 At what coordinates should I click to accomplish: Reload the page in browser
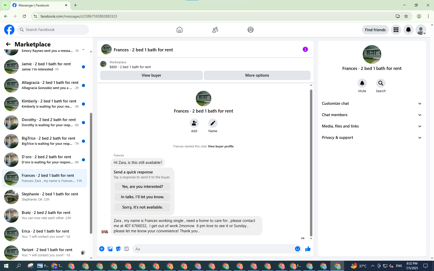(x=24, y=16)
